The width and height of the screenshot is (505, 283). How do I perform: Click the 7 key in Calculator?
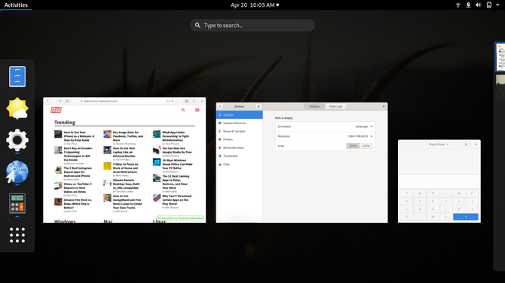pos(406,193)
